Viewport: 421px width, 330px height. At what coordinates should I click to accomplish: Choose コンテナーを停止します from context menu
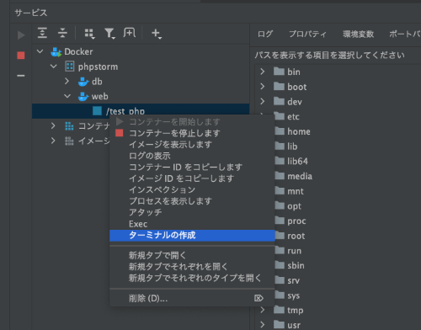tap(192, 133)
